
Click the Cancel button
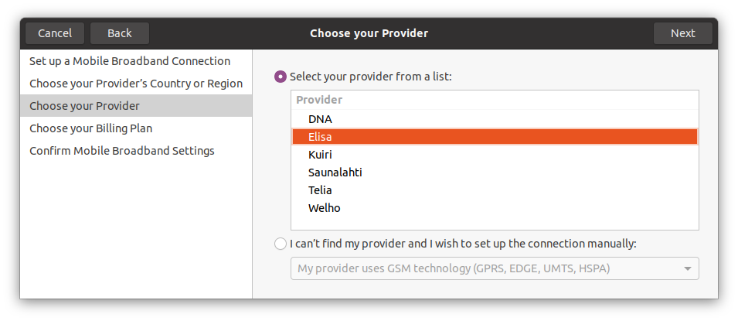(x=55, y=33)
